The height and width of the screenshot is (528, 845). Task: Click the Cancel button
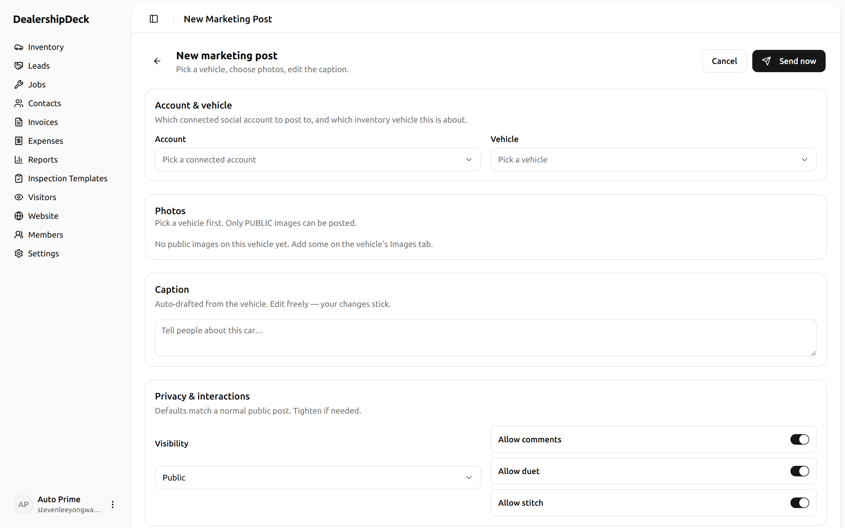point(724,61)
